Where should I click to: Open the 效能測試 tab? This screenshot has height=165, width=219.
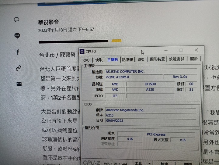[176, 59]
